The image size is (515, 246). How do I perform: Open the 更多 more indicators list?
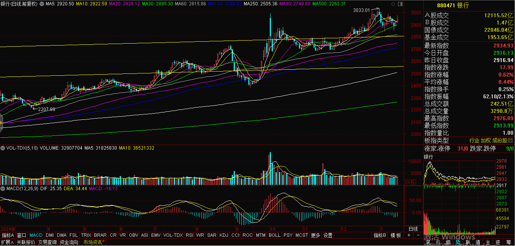tap(315, 235)
